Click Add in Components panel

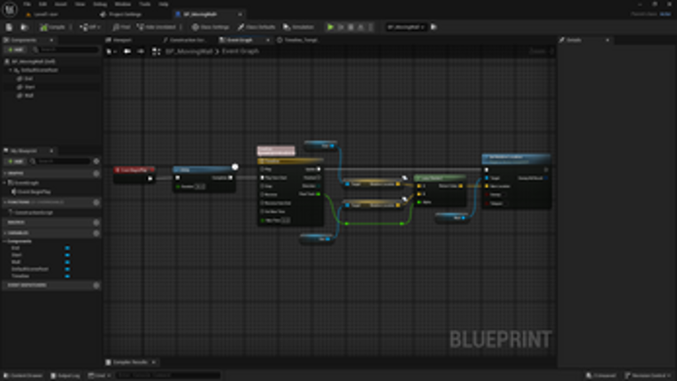16,50
